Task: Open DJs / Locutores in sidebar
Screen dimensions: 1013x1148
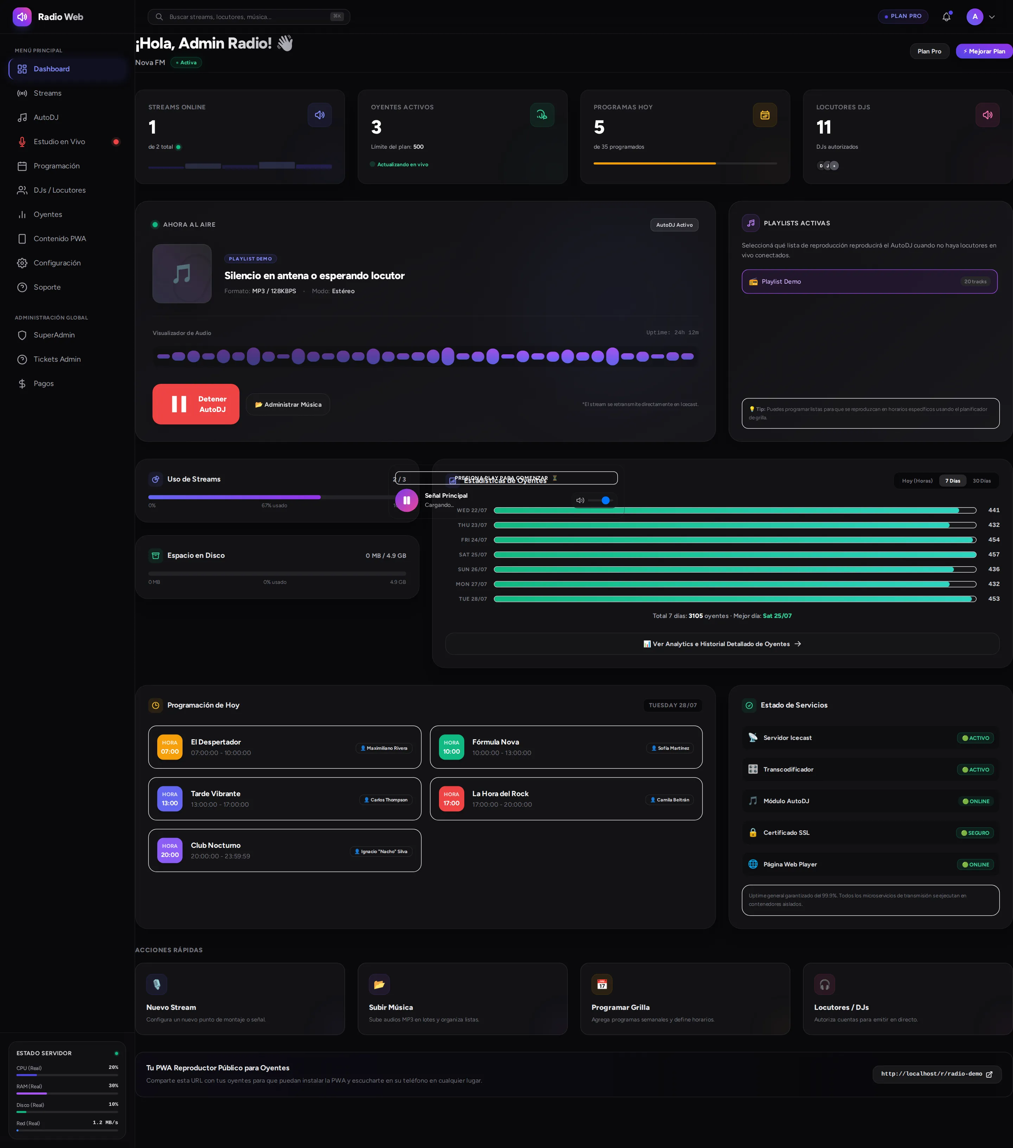Action: pyautogui.click(x=68, y=191)
